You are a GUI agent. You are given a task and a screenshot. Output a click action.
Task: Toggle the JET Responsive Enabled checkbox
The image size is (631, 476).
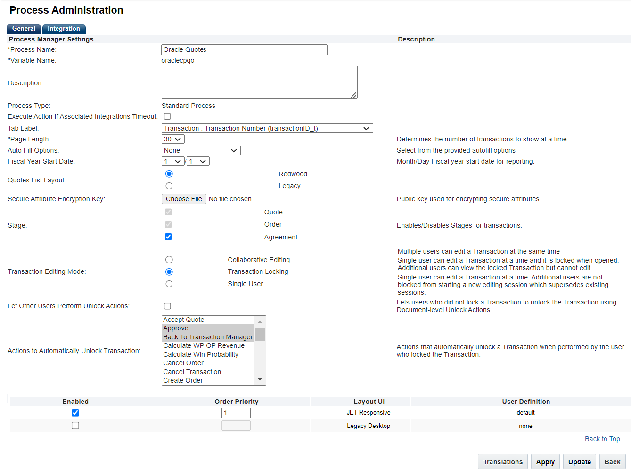[75, 412]
